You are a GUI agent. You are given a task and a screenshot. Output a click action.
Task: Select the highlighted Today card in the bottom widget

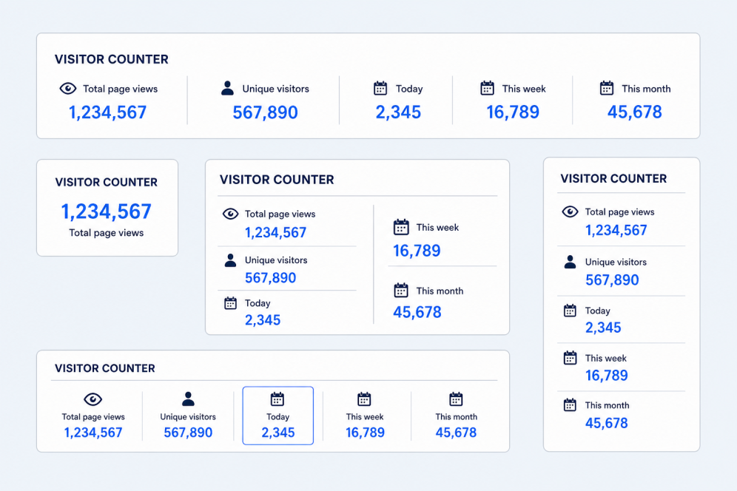pyautogui.click(x=277, y=416)
